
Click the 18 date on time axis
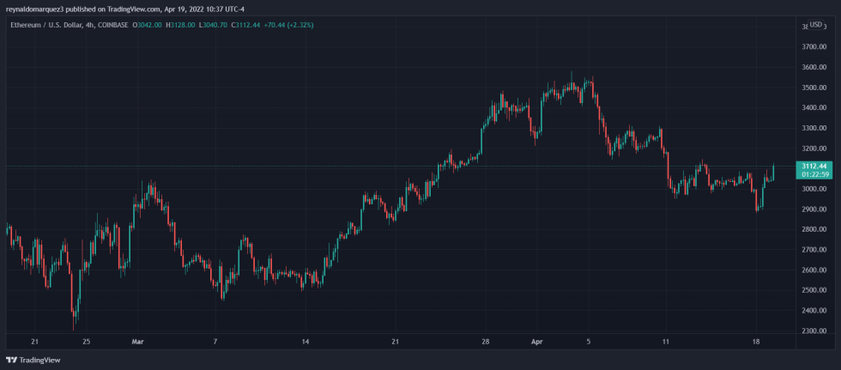point(757,340)
